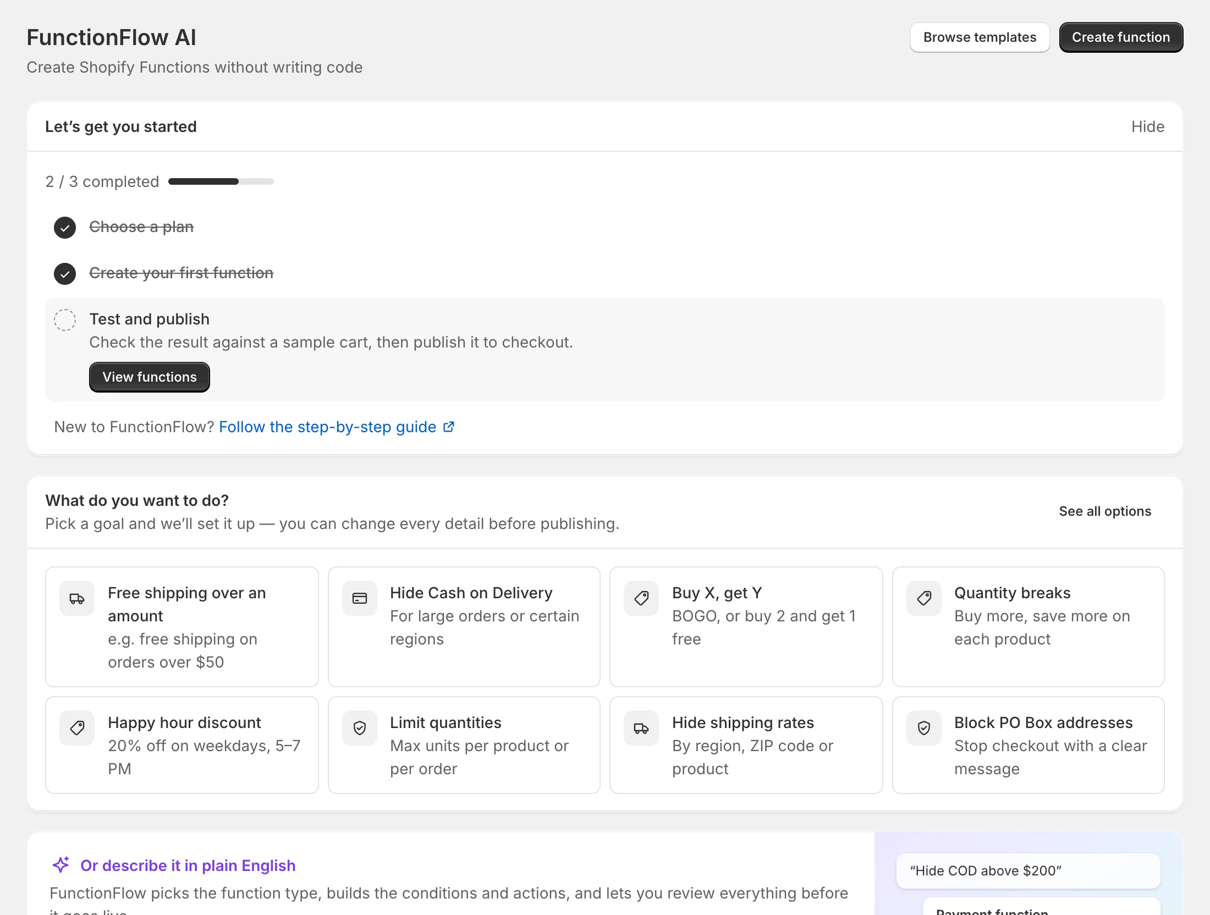Click Or describe it in plain English heading
The height and width of the screenshot is (915, 1210).
click(x=188, y=866)
